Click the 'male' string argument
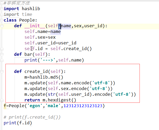Viewport: 159px width, 130px height. [x=53, y=106]
